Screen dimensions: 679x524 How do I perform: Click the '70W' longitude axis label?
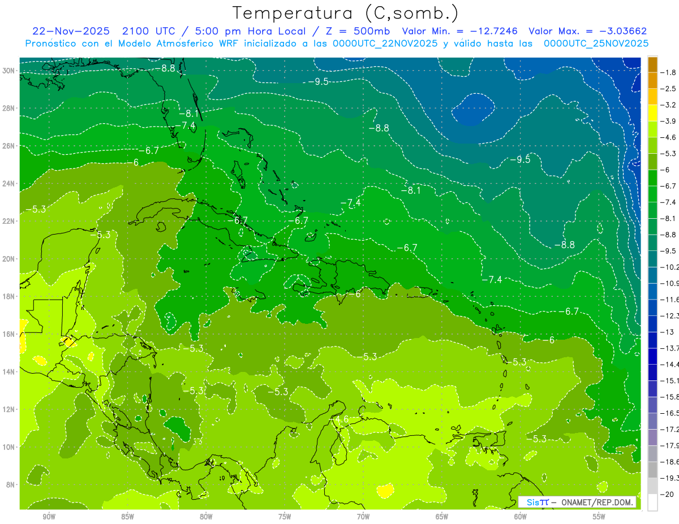tap(363, 517)
